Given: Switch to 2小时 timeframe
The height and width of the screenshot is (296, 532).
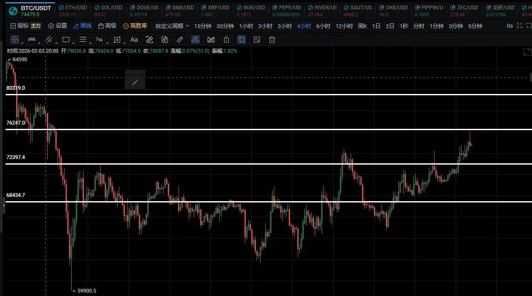Looking at the screenshot, I should [x=265, y=26].
